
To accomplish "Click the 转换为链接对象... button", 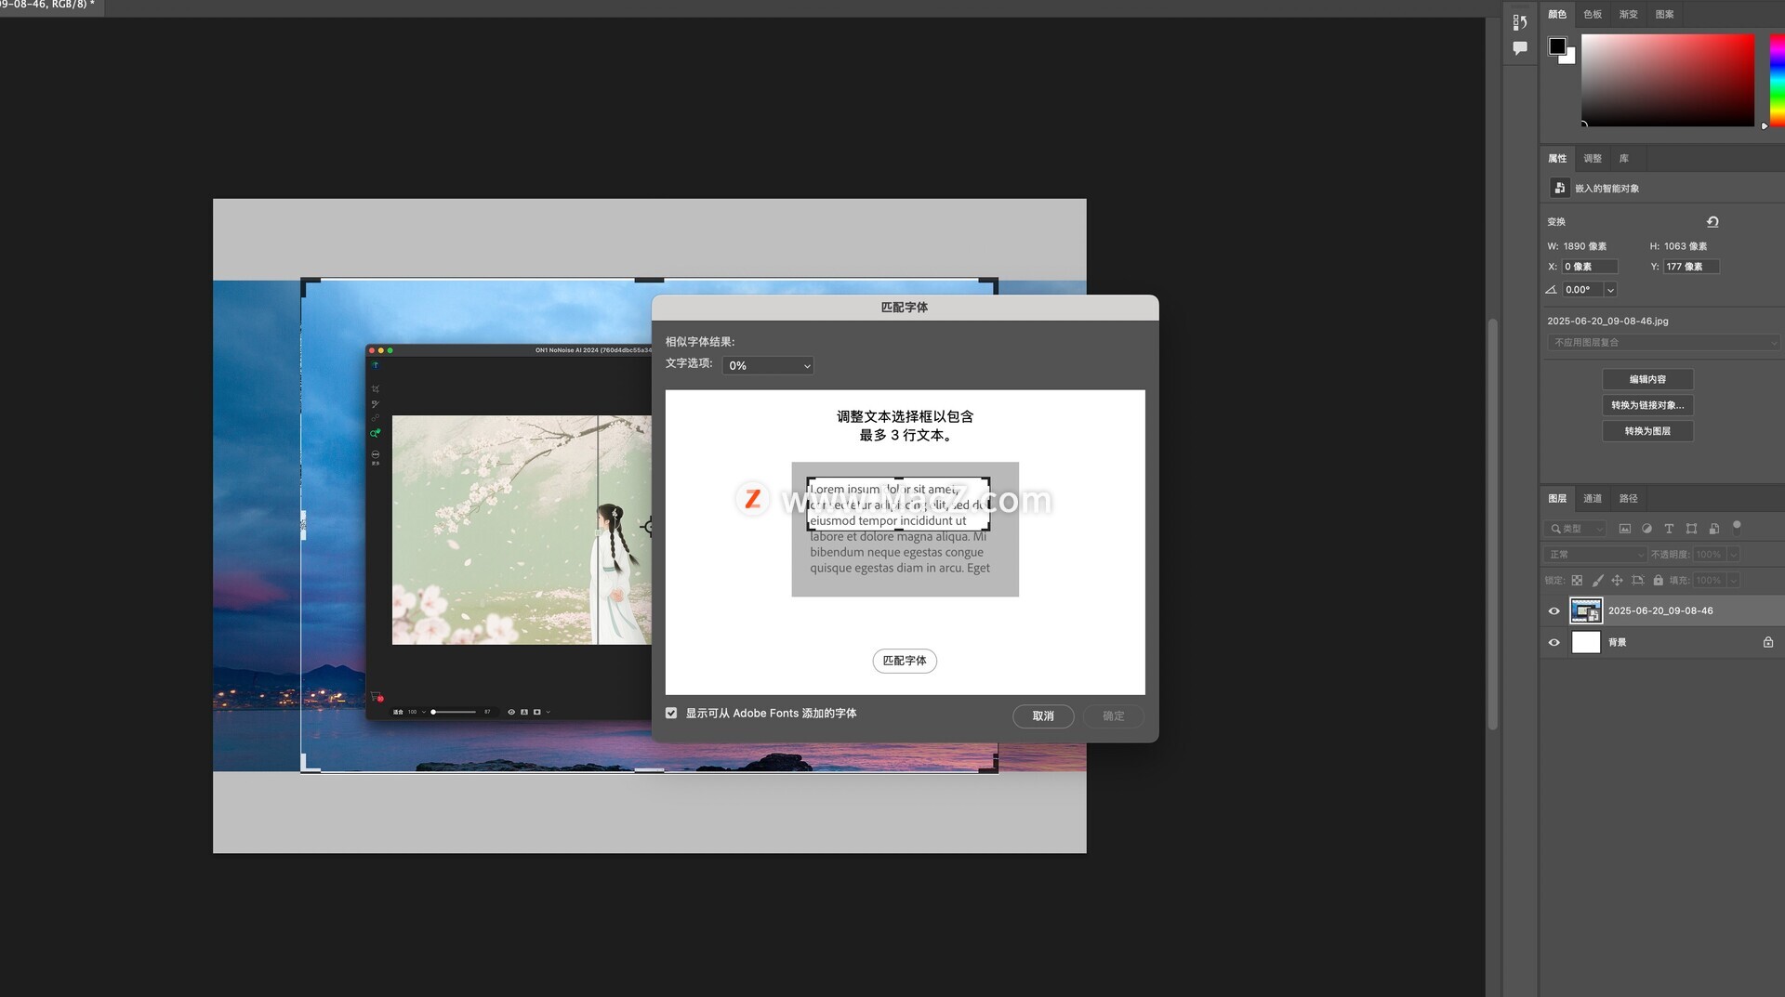I will click(x=1647, y=405).
